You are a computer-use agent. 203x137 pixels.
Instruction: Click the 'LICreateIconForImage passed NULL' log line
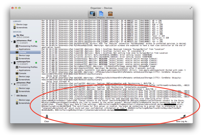tap(98, 66)
